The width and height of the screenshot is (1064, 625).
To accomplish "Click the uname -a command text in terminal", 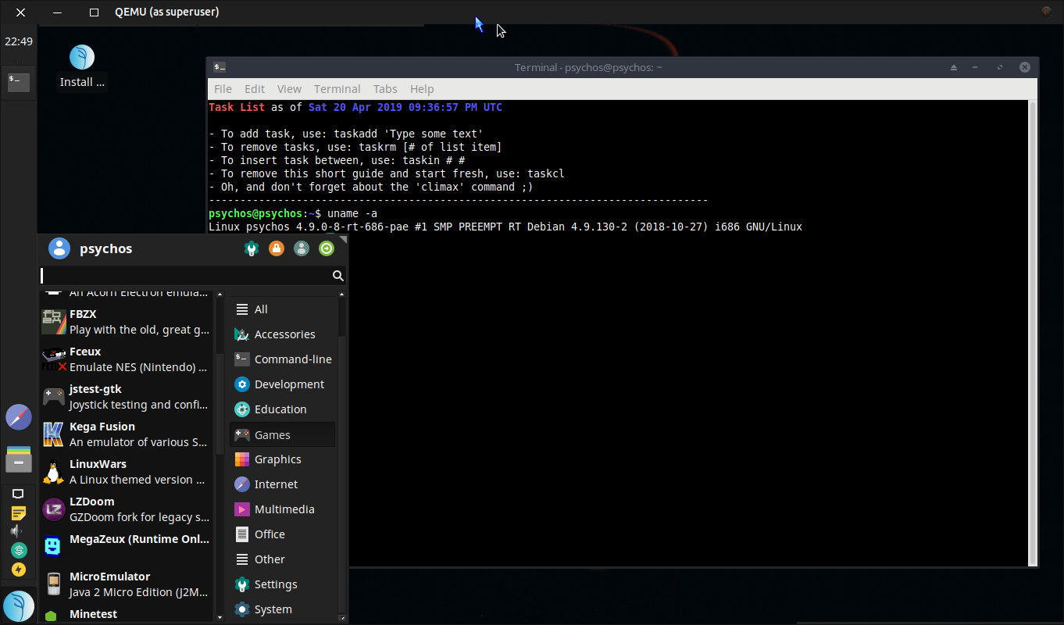I will 352,213.
